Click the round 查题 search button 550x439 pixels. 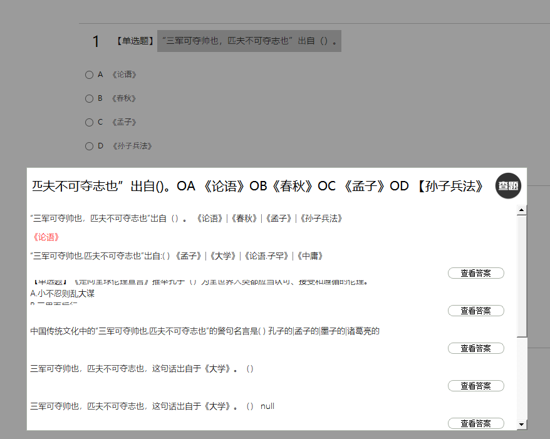click(x=508, y=186)
